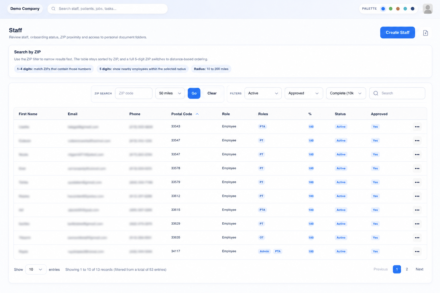Open row actions for postal code 33629
Image resolution: width=440 pixels, height=293 pixels.
417,224
